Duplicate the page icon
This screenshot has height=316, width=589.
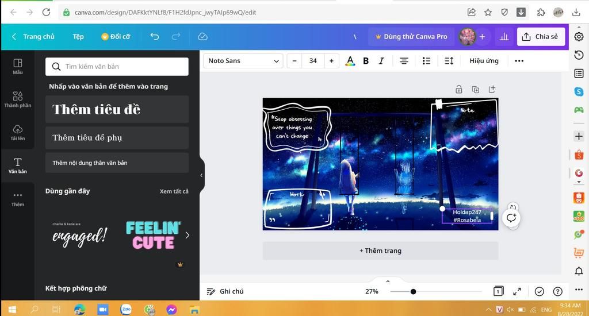[475, 89]
